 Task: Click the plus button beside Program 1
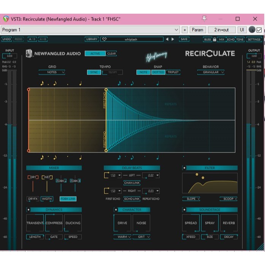click(x=185, y=30)
